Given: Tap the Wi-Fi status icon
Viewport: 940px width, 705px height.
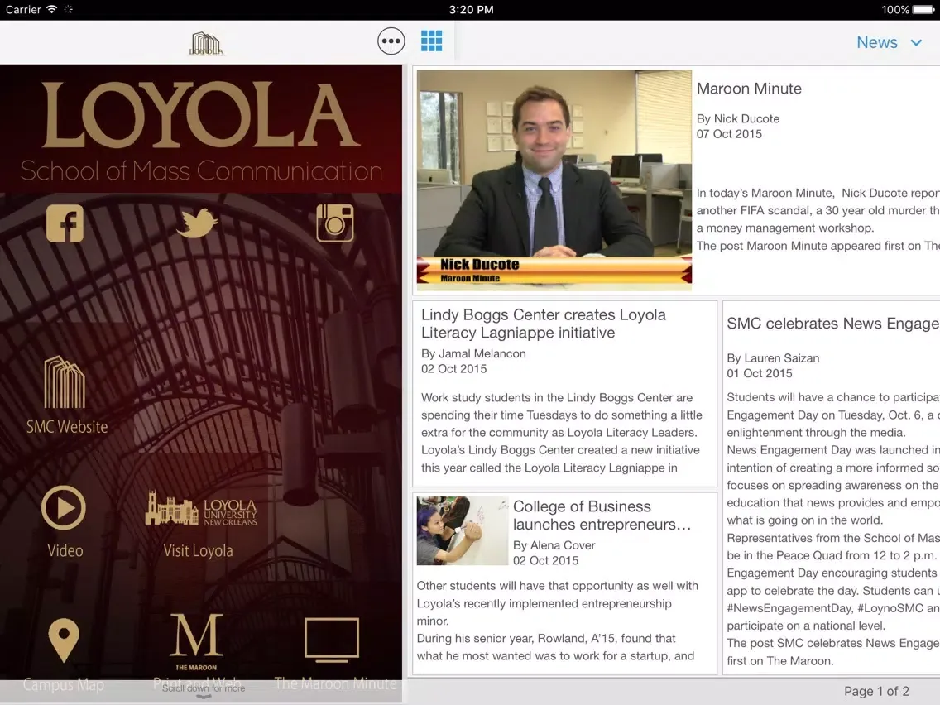Looking at the screenshot, I should (52, 10).
